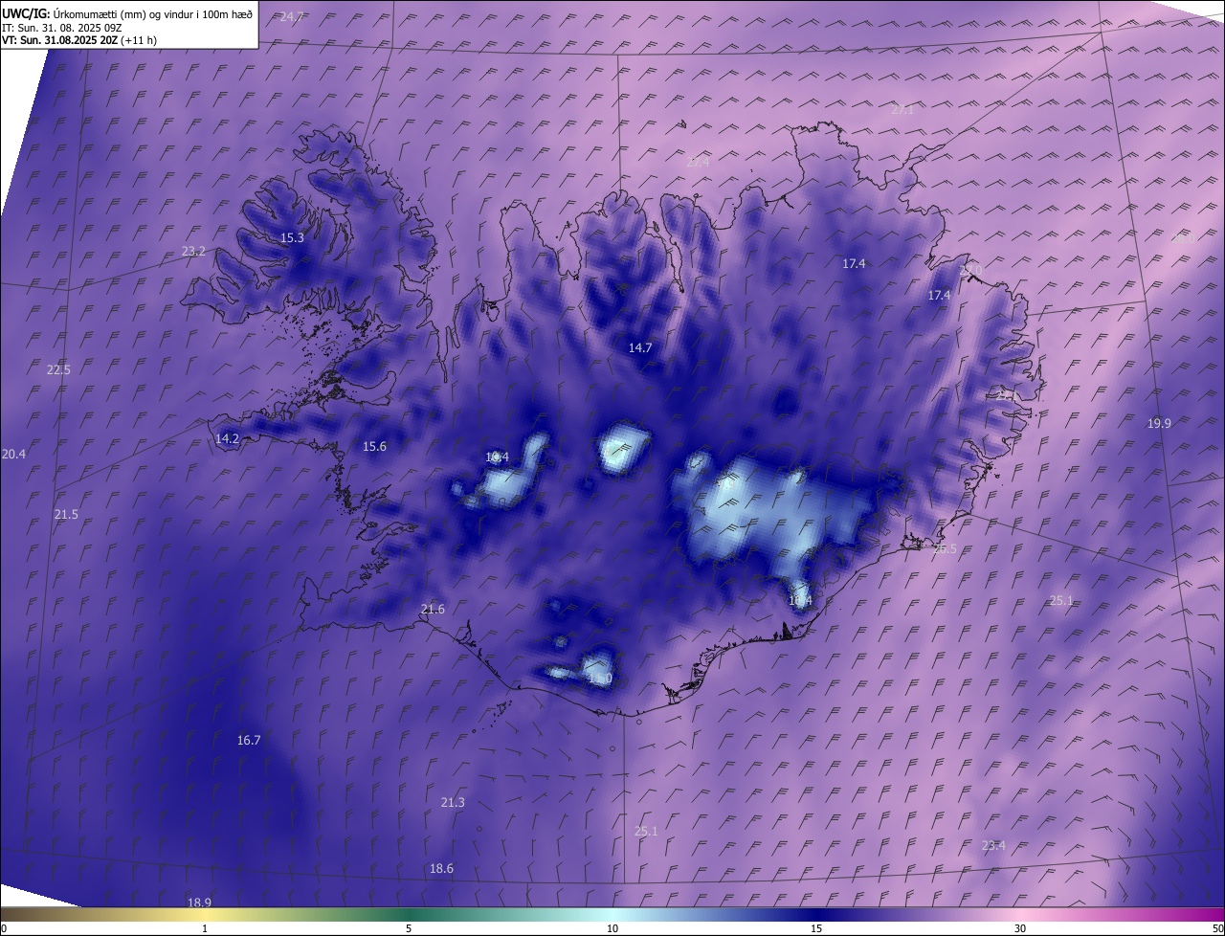
Task: Click the color scale tick labeled 0
Action: coord(4,928)
